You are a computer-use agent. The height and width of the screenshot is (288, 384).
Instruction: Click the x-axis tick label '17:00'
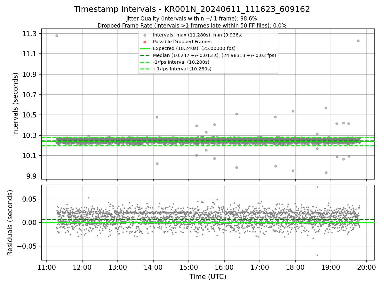pos(260,267)
